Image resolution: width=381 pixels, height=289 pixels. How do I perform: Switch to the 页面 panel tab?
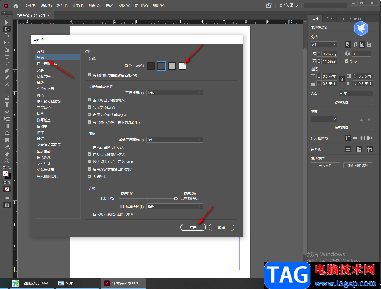(x=330, y=19)
